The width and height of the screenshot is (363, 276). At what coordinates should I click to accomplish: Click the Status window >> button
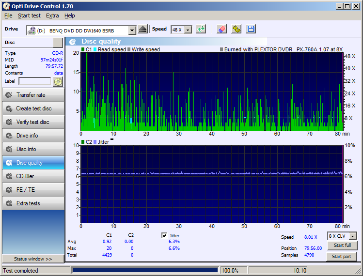[x=33, y=259]
